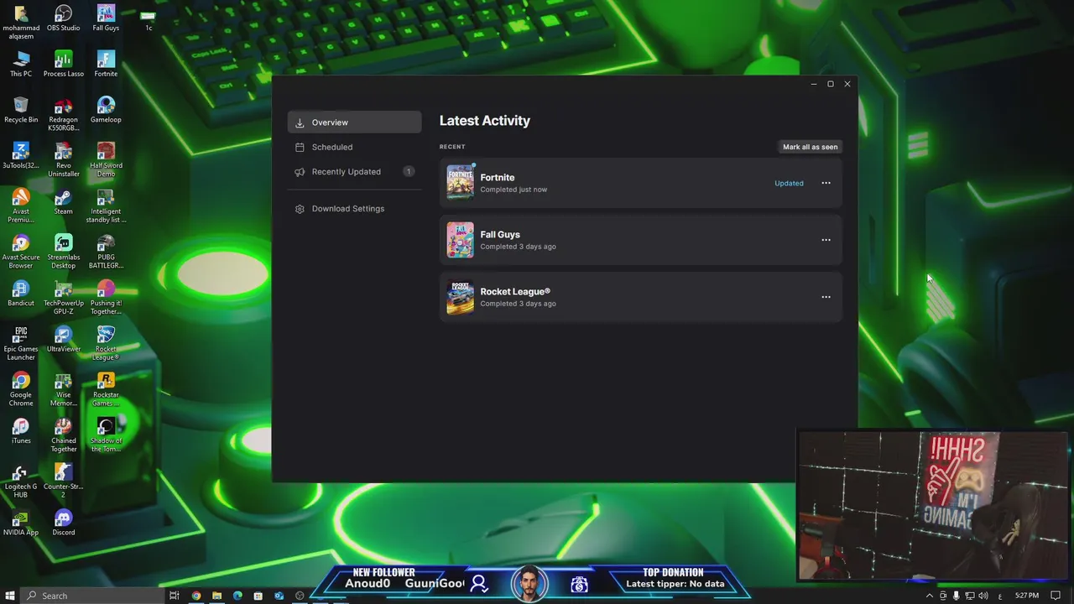This screenshot has height=604, width=1074.
Task: Select the OBS Studio desktop icon
Action: tap(63, 18)
